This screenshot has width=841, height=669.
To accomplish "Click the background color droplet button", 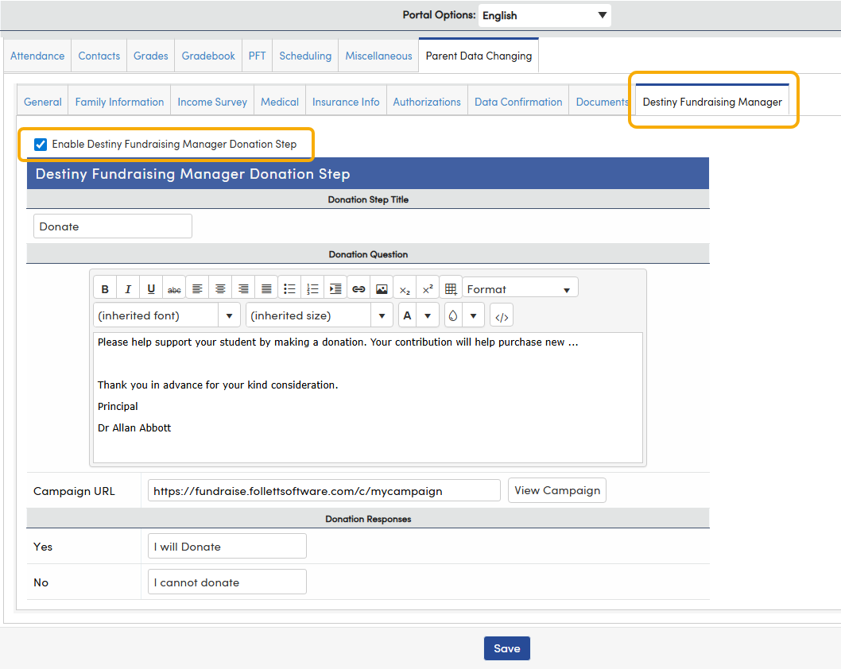I will point(453,315).
